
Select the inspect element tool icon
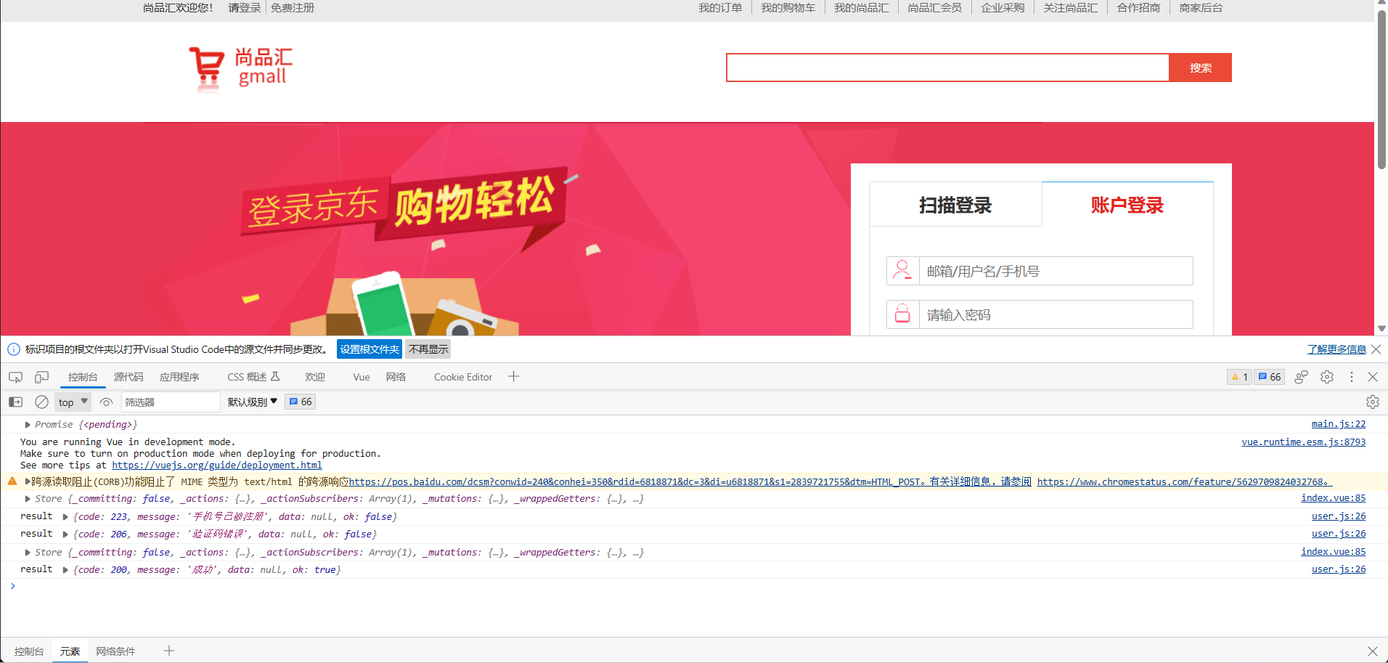(x=15, y=377)
